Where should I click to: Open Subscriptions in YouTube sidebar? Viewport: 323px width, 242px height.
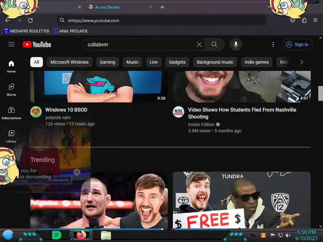click(11, 113)
